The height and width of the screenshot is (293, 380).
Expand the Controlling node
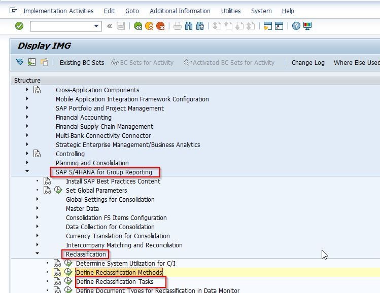pyautogui.click(x=27, y=154)
